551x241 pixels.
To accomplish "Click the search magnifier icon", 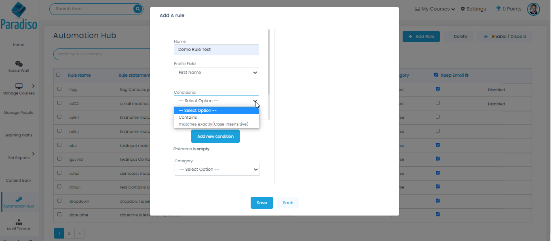I will 138,8.
